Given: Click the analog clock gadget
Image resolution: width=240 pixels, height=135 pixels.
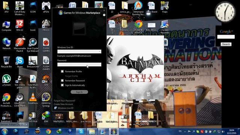Looking at the screenshot, I should [225, 12].
